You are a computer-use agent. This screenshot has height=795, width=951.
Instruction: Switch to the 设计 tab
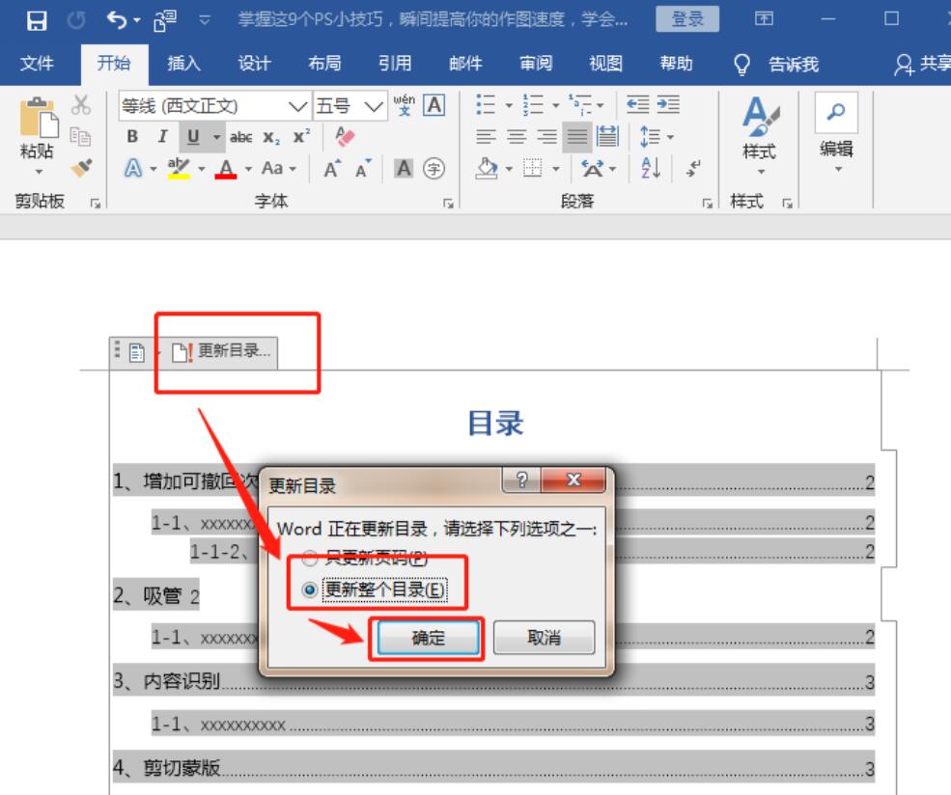(254, 63)
